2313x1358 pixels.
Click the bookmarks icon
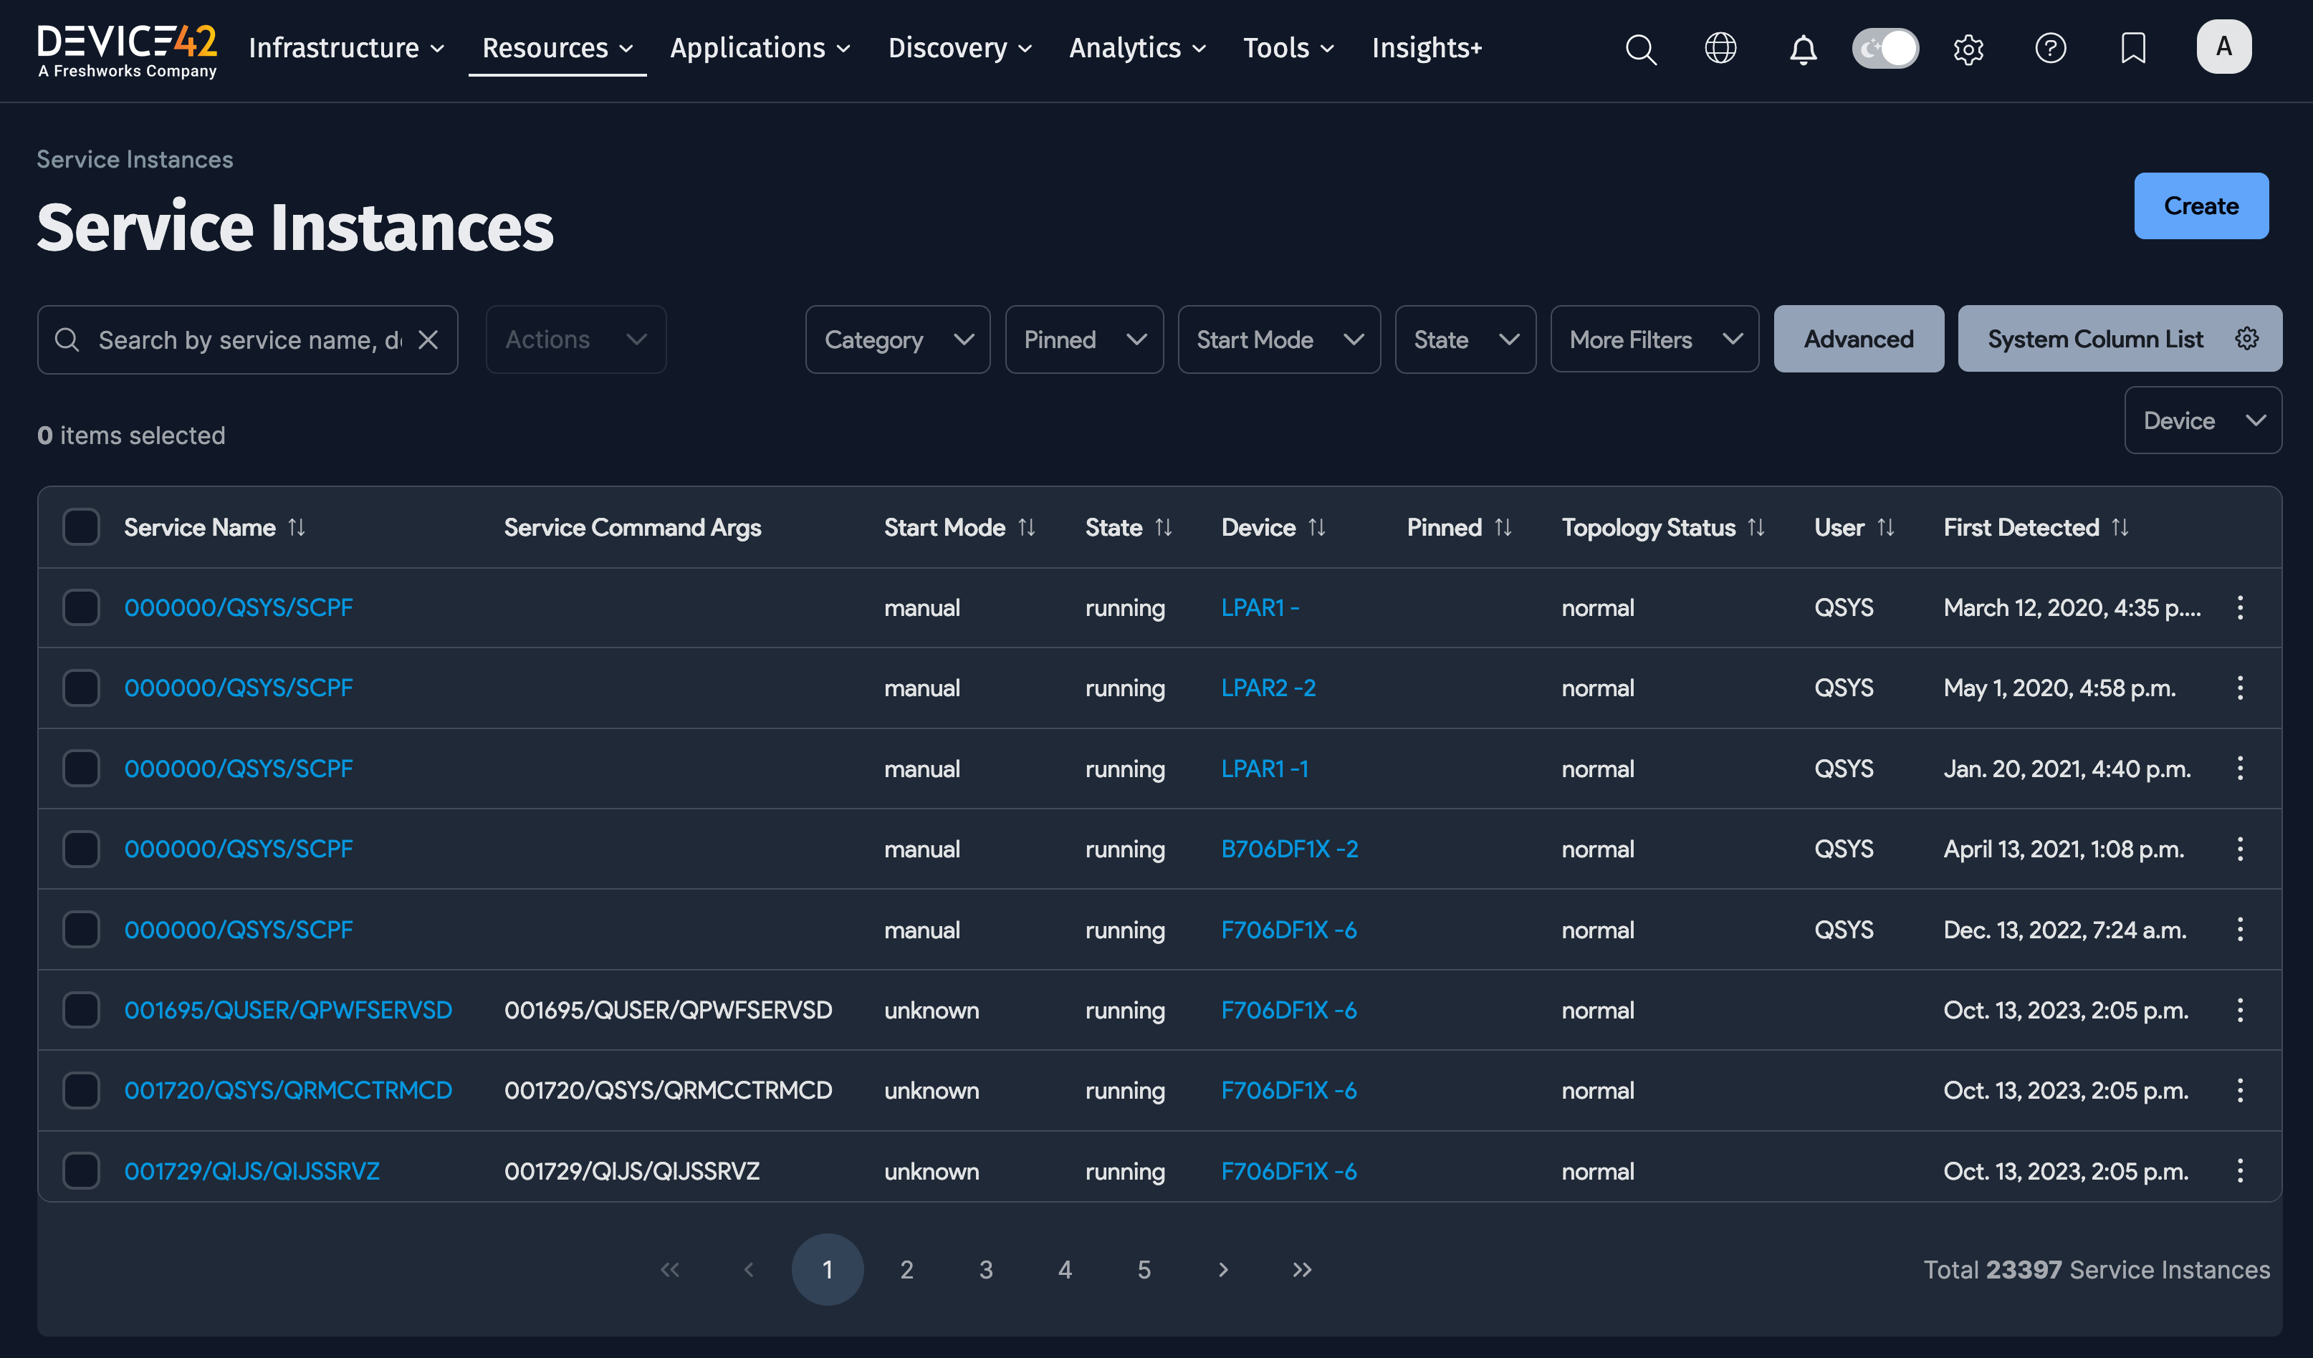[2133, 49]
